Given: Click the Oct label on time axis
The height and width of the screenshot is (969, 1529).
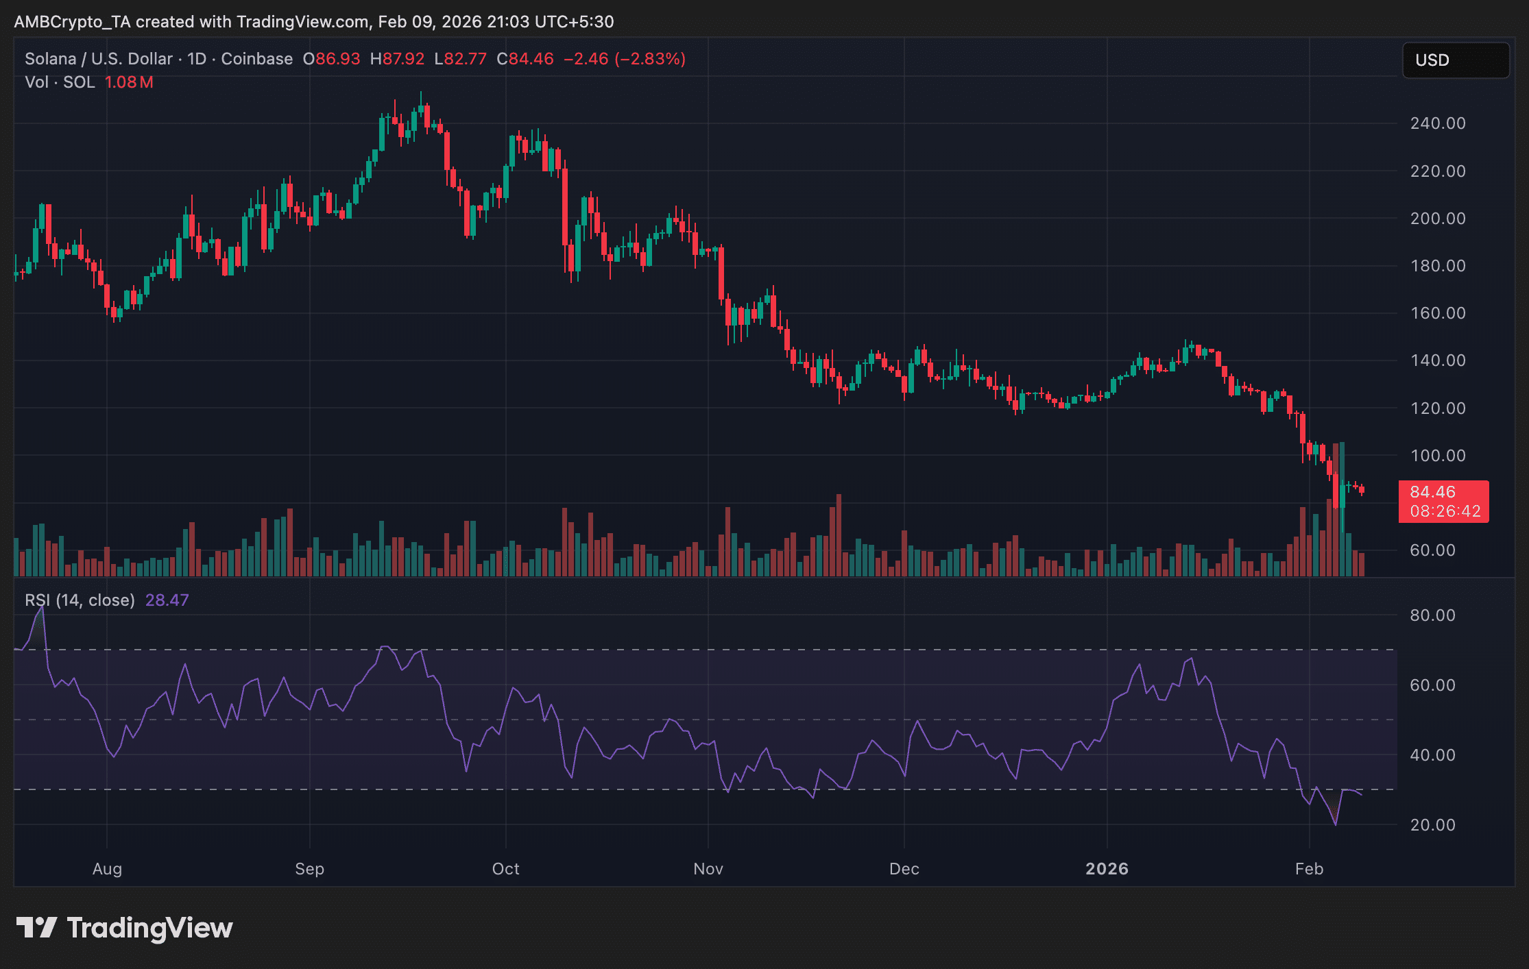Looking at the screenshot, I should coord(505,869).
